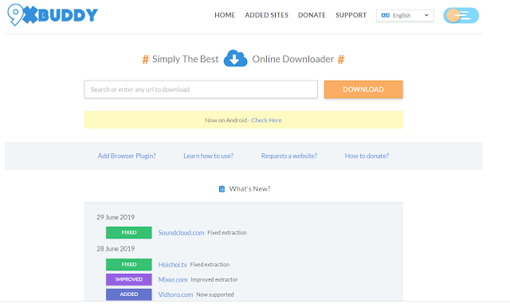
Task: Click the Improved extractor description text
Action: (x=214, y=279)
